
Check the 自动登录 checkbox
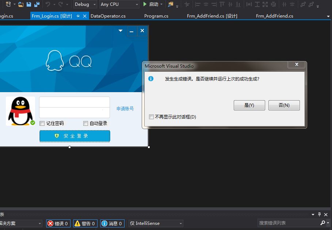[x=85, y=123]
